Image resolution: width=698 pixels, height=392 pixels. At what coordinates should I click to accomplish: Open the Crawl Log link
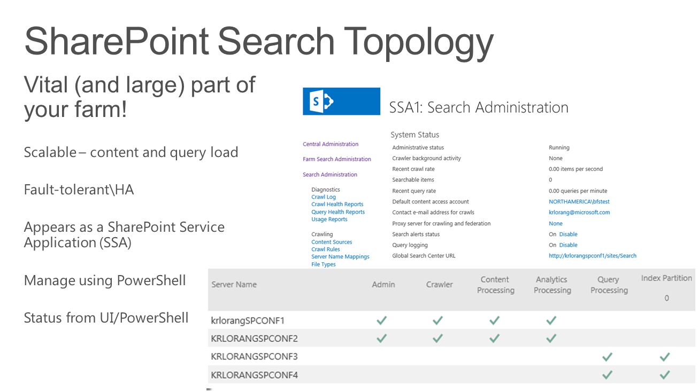[324, 197]
